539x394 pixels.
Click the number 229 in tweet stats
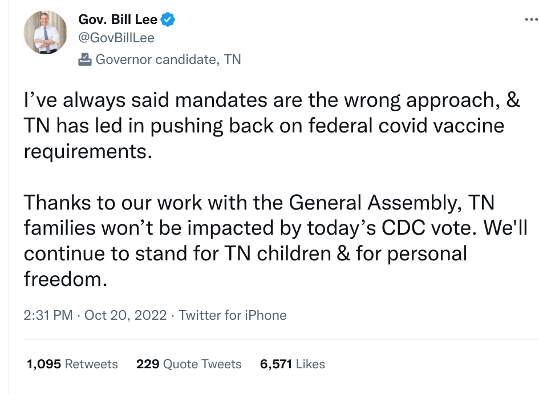pos(147,364)
